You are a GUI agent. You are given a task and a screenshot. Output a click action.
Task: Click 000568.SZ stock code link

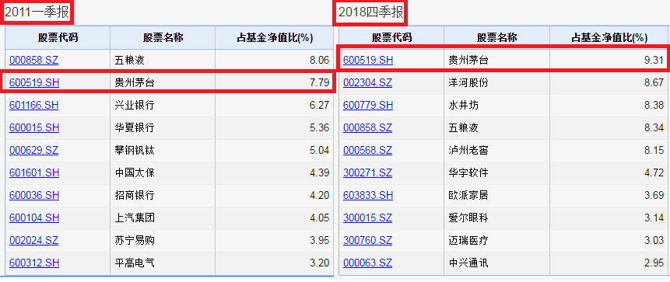[x=367, y=150]
